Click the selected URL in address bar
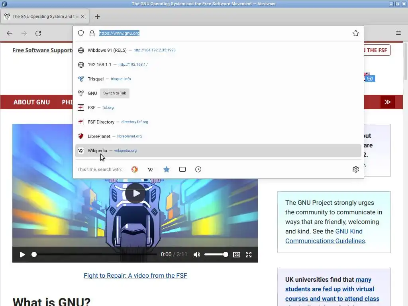Screen dimensions: 408x306 119,33
